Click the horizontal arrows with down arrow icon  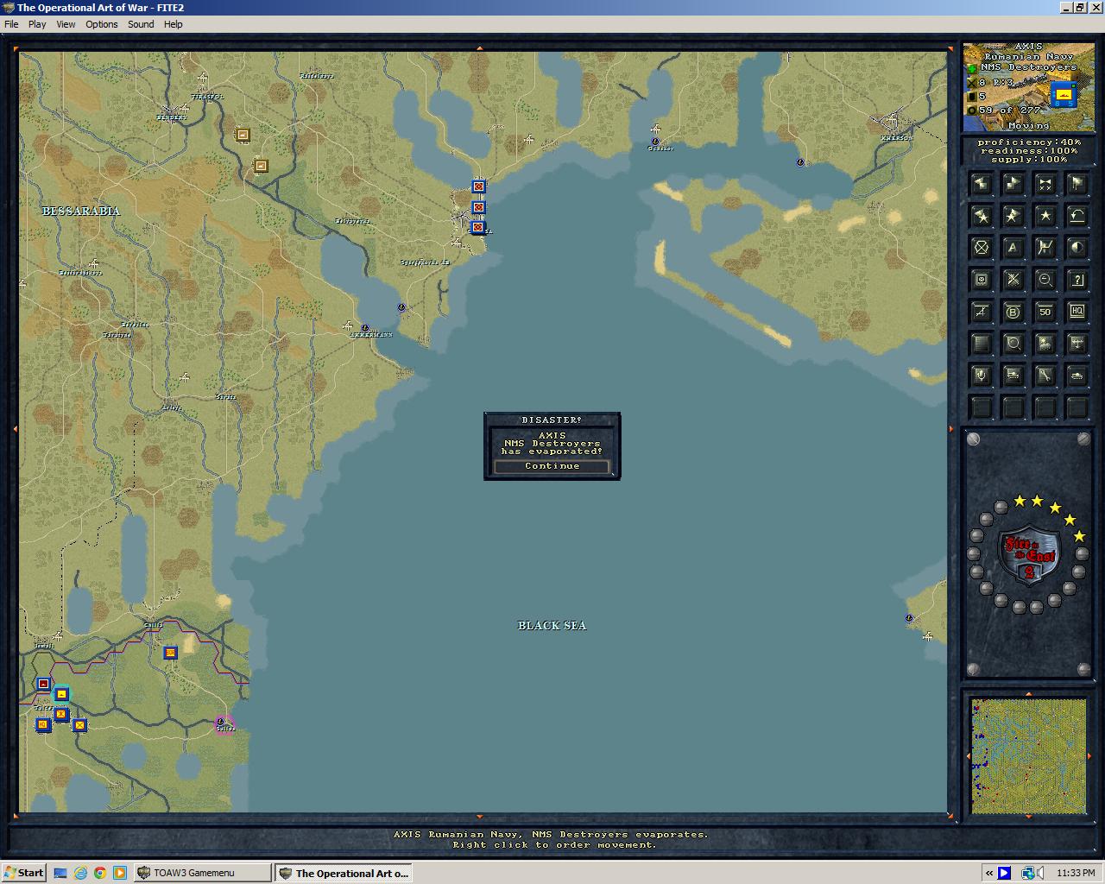coord(1077,344)
